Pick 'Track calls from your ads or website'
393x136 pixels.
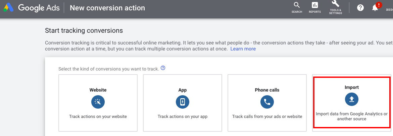(267, 117)
